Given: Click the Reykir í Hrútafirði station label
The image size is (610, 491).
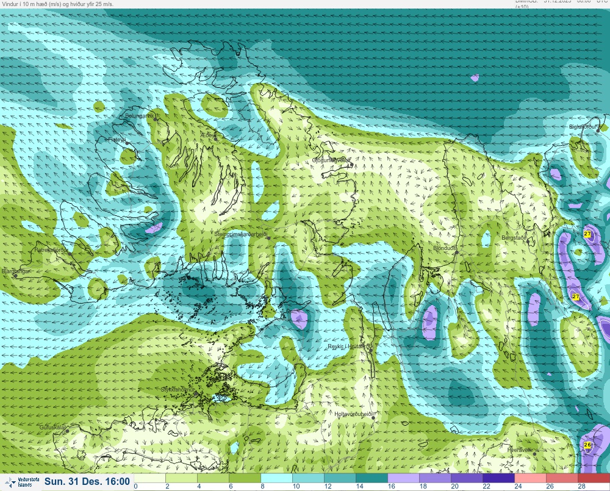Looking at the screenshot, I should (x=350, y=346).
